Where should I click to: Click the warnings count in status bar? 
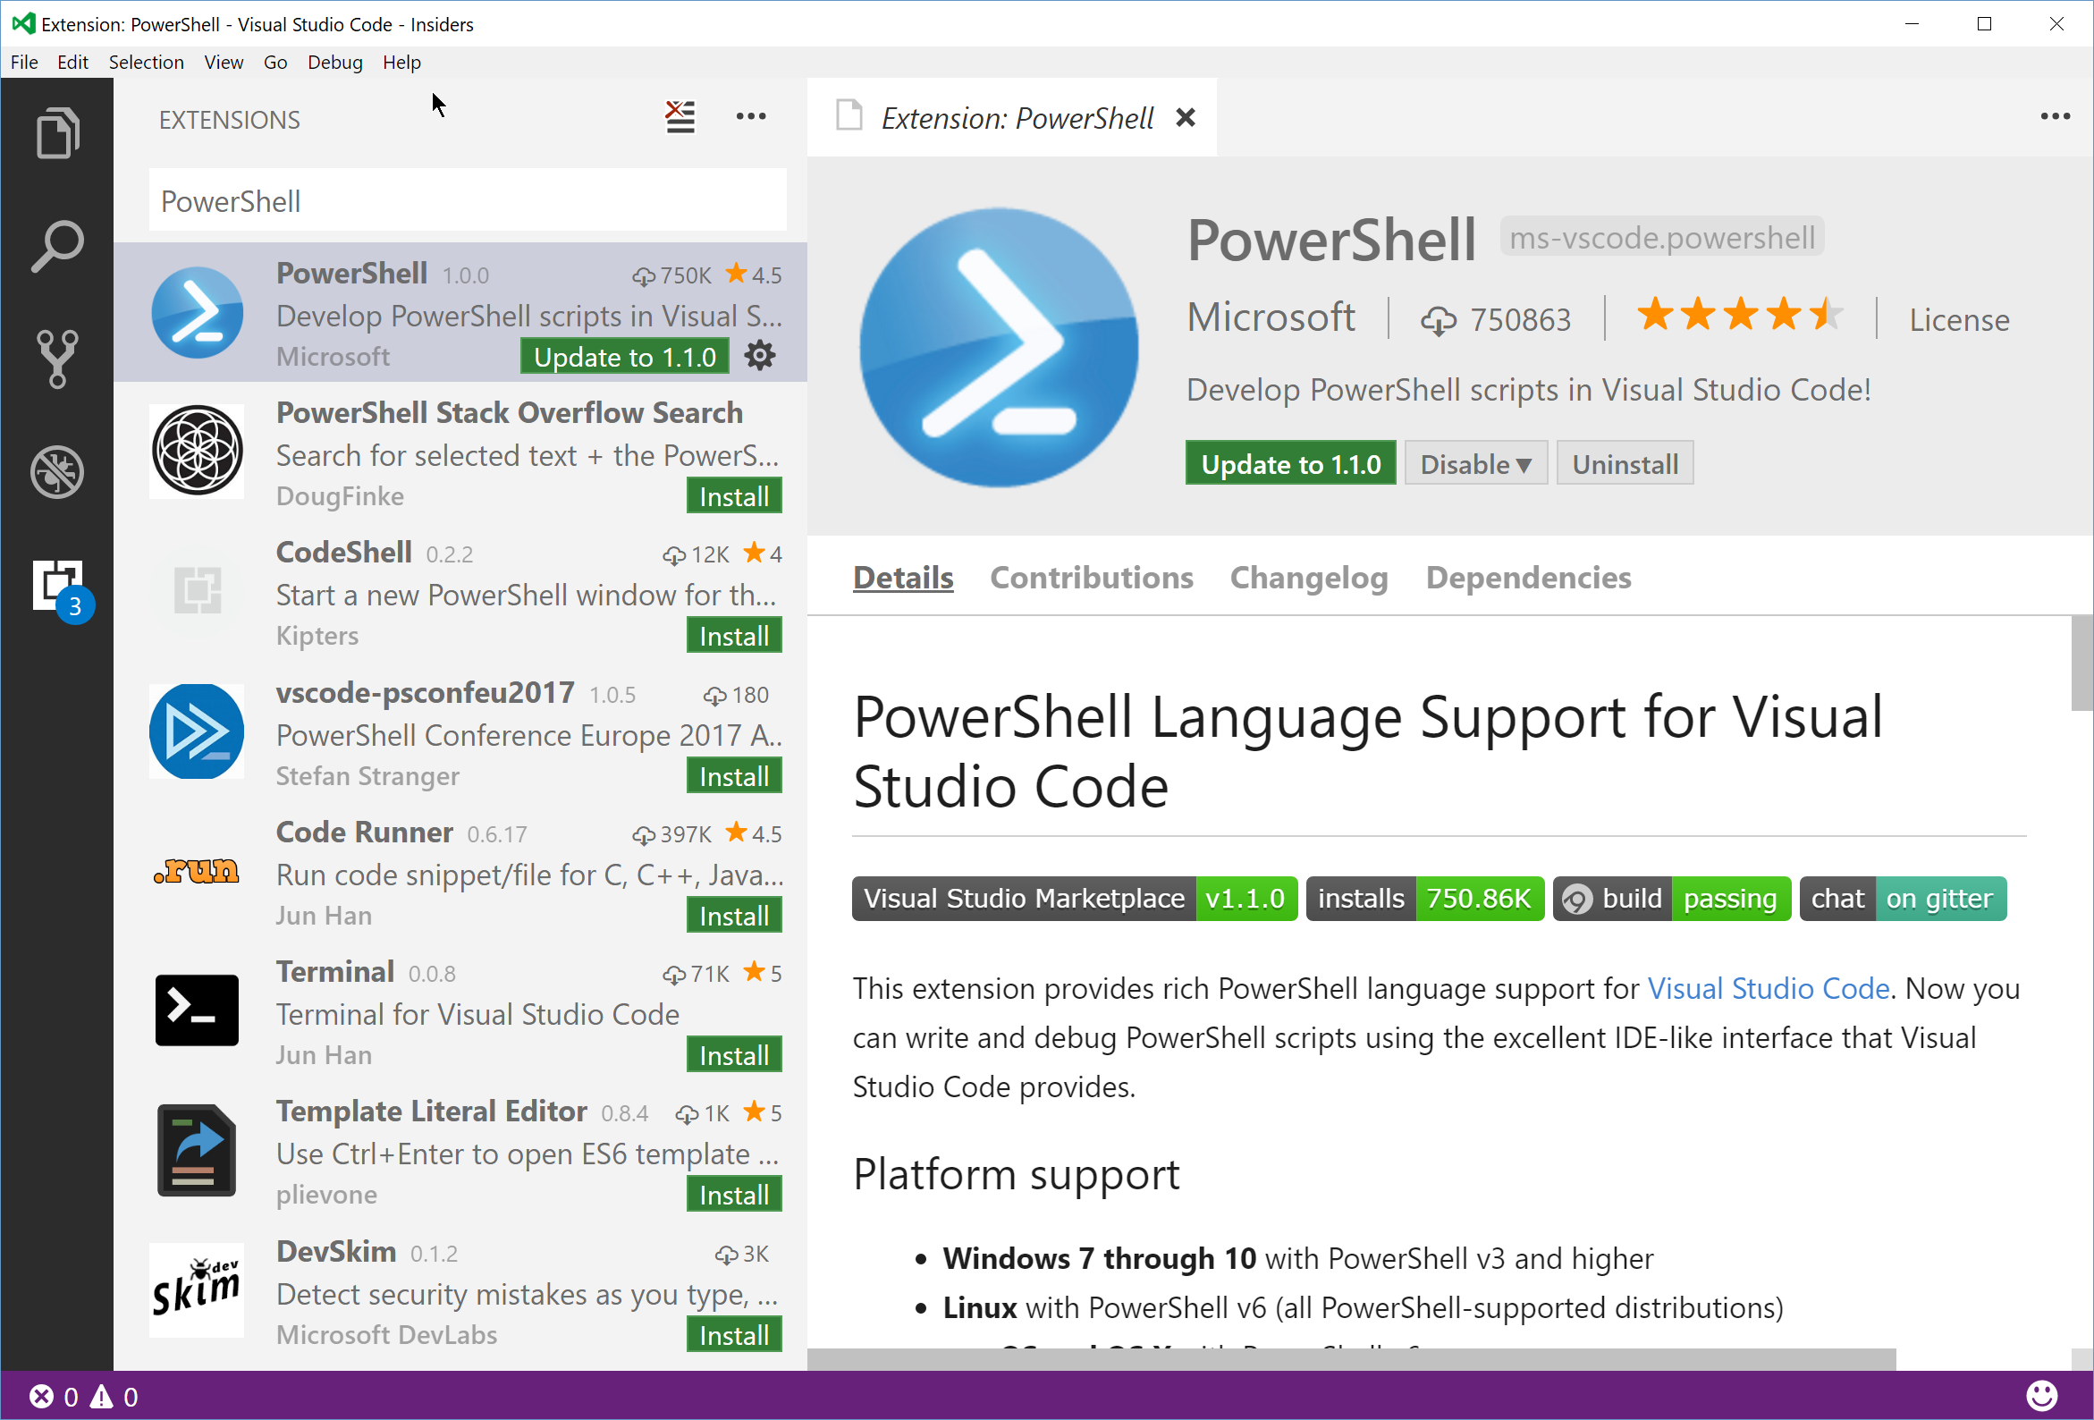click(114, 1397)
